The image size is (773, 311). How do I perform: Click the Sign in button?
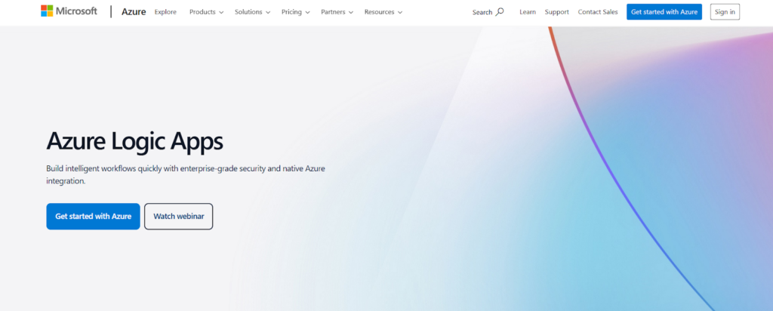coord(725,12)
